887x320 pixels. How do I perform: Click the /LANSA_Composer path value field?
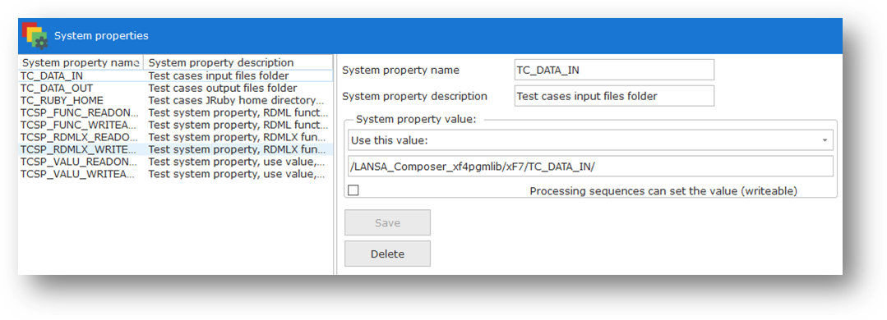(x=590, y=166)
